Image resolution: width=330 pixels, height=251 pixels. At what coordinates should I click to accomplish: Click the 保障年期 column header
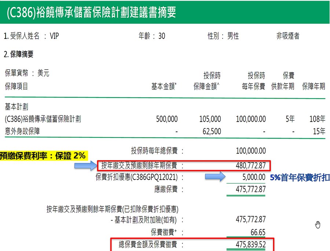click(313, 87)
